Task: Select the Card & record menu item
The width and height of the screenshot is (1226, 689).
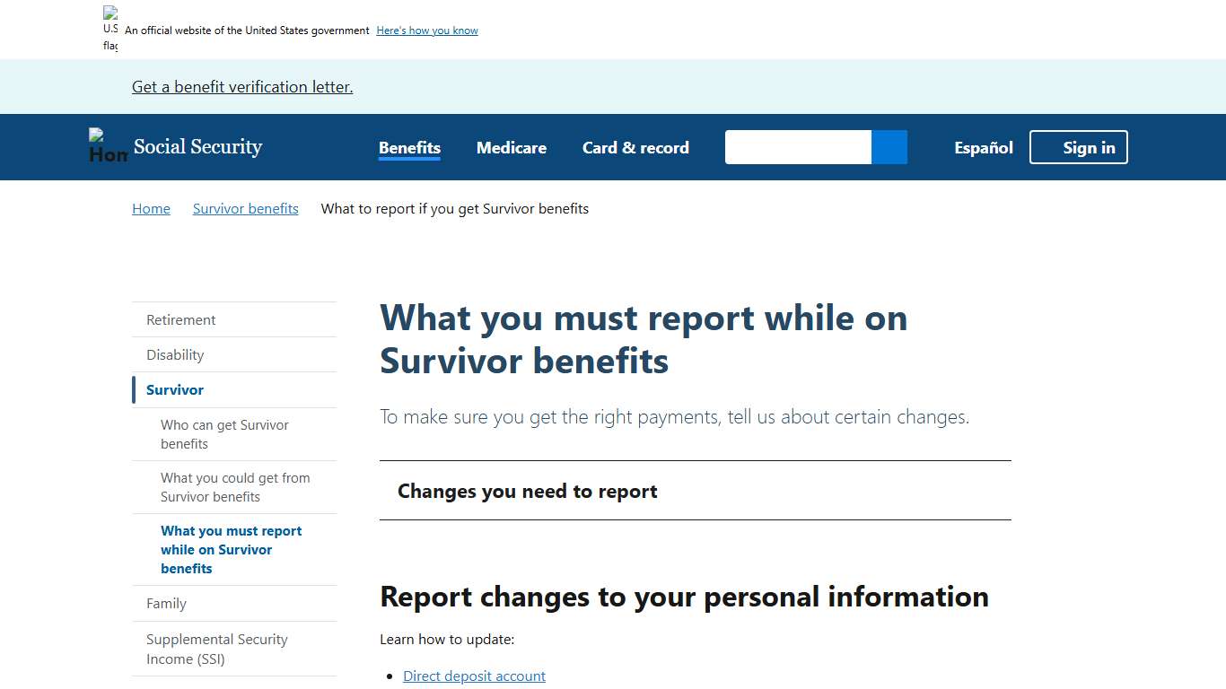Action: (x=635, y=147)
